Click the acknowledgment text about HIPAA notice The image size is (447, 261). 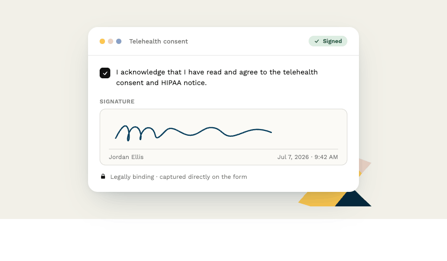click(217, 77)
